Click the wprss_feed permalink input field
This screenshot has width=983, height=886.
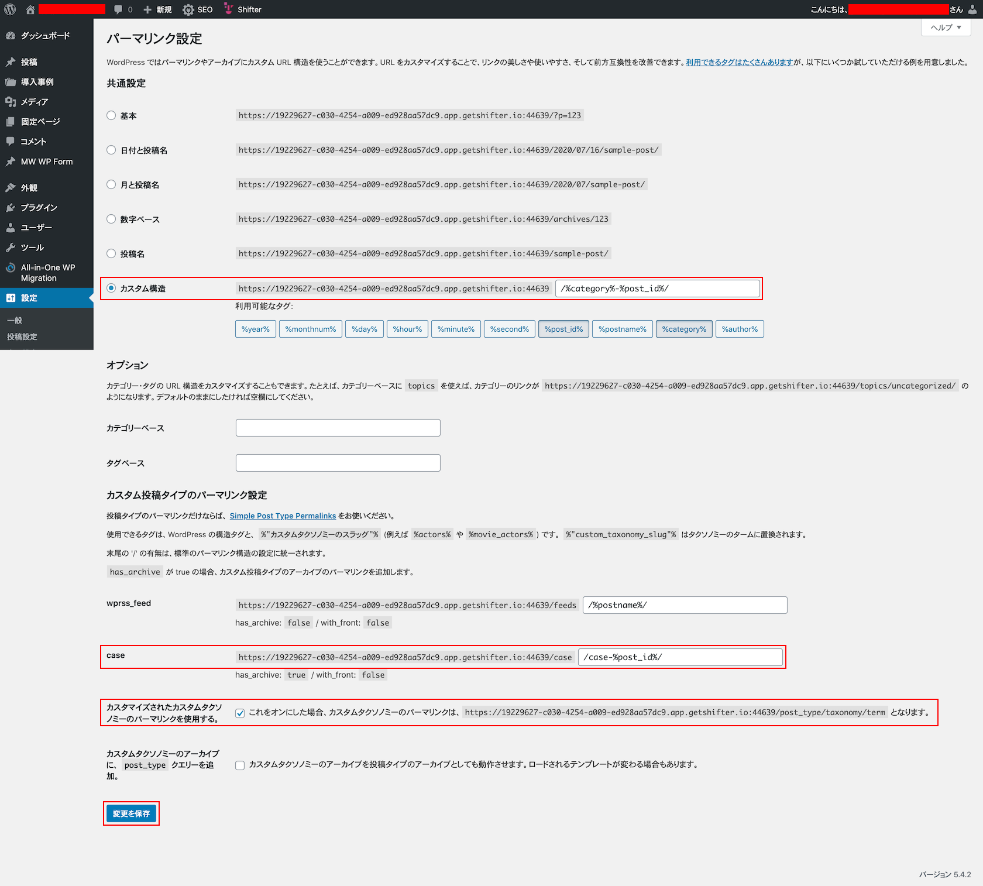685,605
